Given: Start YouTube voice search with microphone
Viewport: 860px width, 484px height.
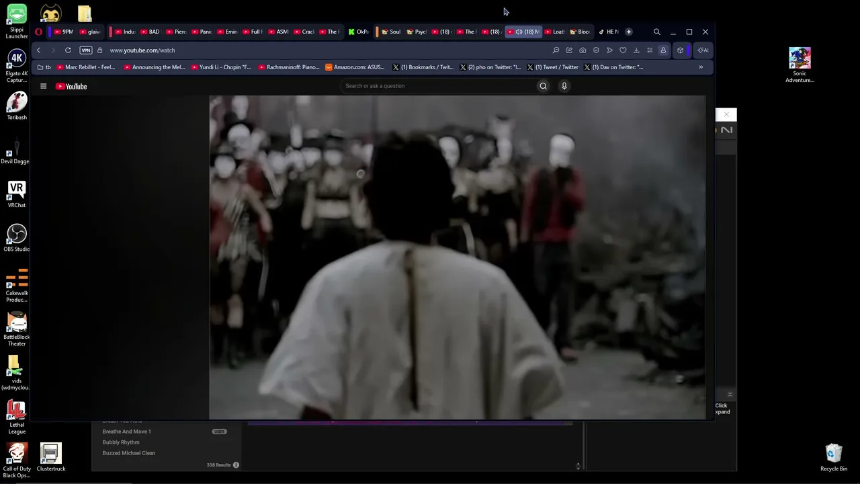Looking at the screenshot, I should [x=564, y=86].
